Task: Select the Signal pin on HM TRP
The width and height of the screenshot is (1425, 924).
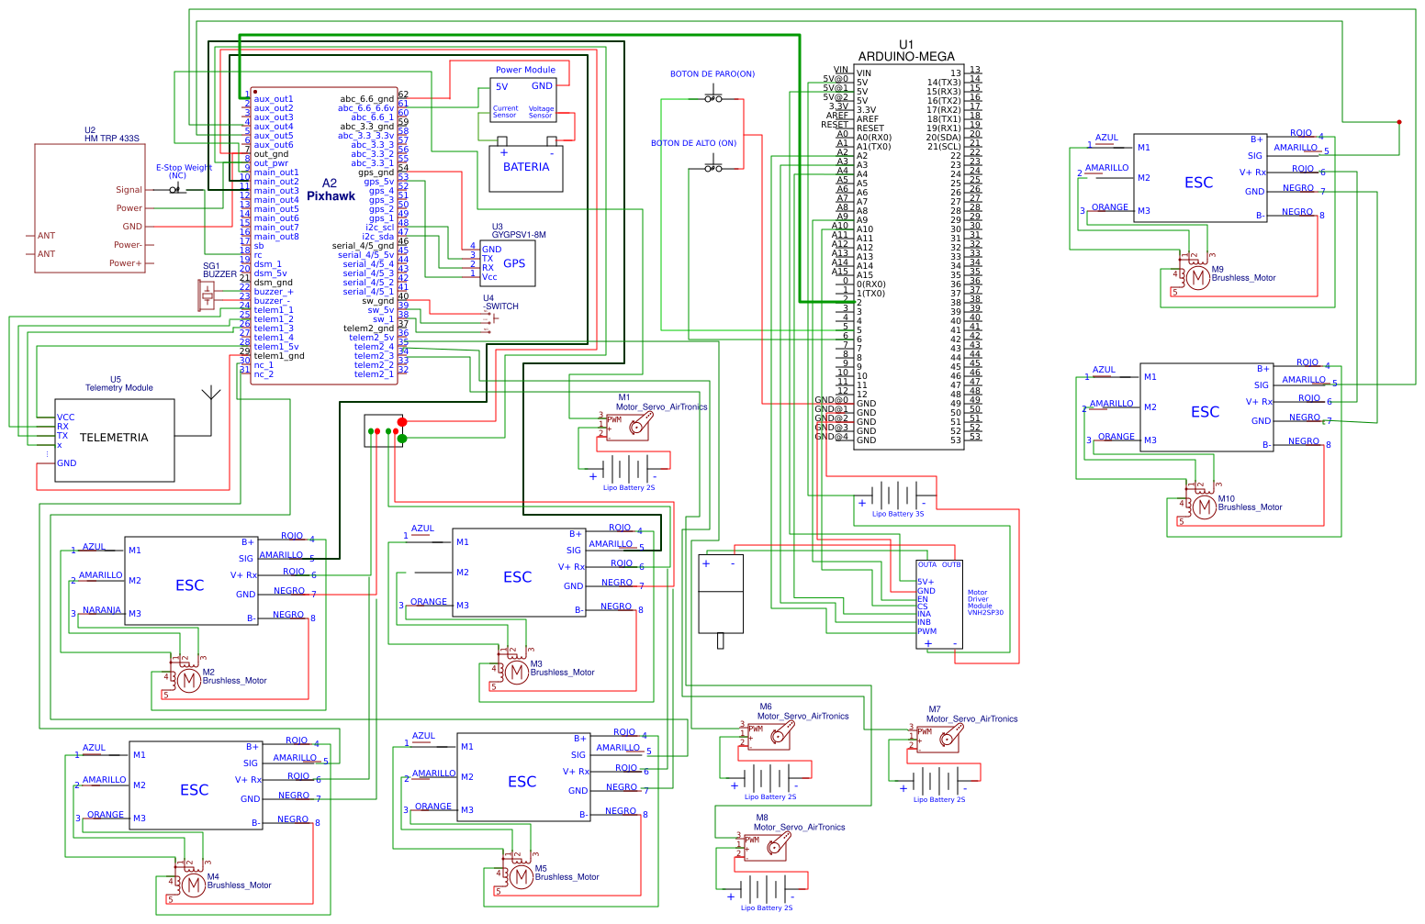Action: 129,190
